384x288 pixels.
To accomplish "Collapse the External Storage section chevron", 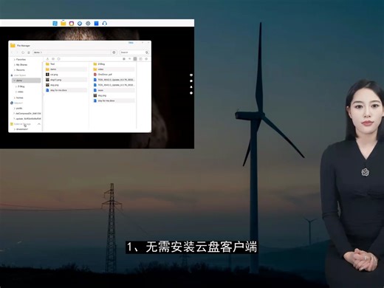I will [x=39, y=124].
